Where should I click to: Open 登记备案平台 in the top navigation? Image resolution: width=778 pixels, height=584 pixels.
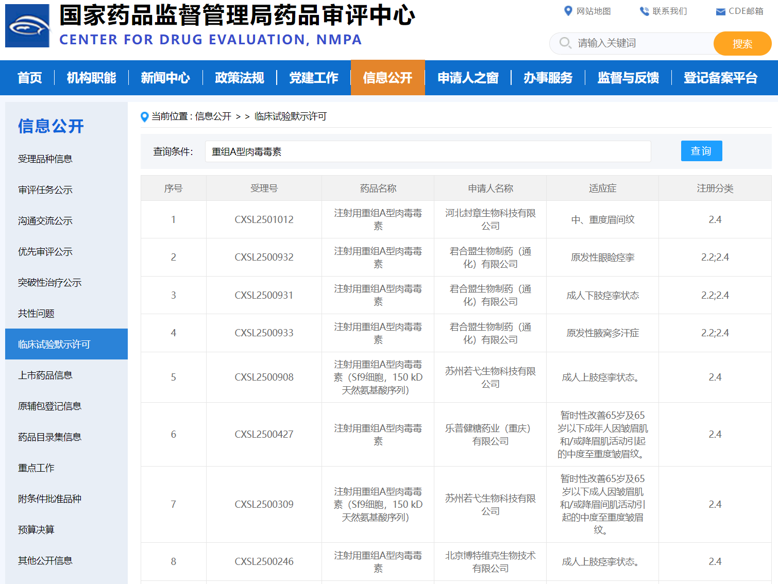(720, 78)
